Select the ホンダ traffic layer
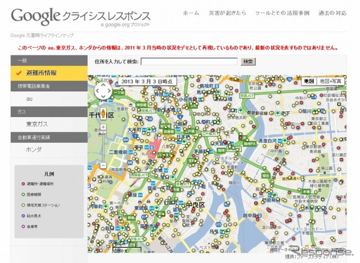360x263 pixels. (49, 150)
